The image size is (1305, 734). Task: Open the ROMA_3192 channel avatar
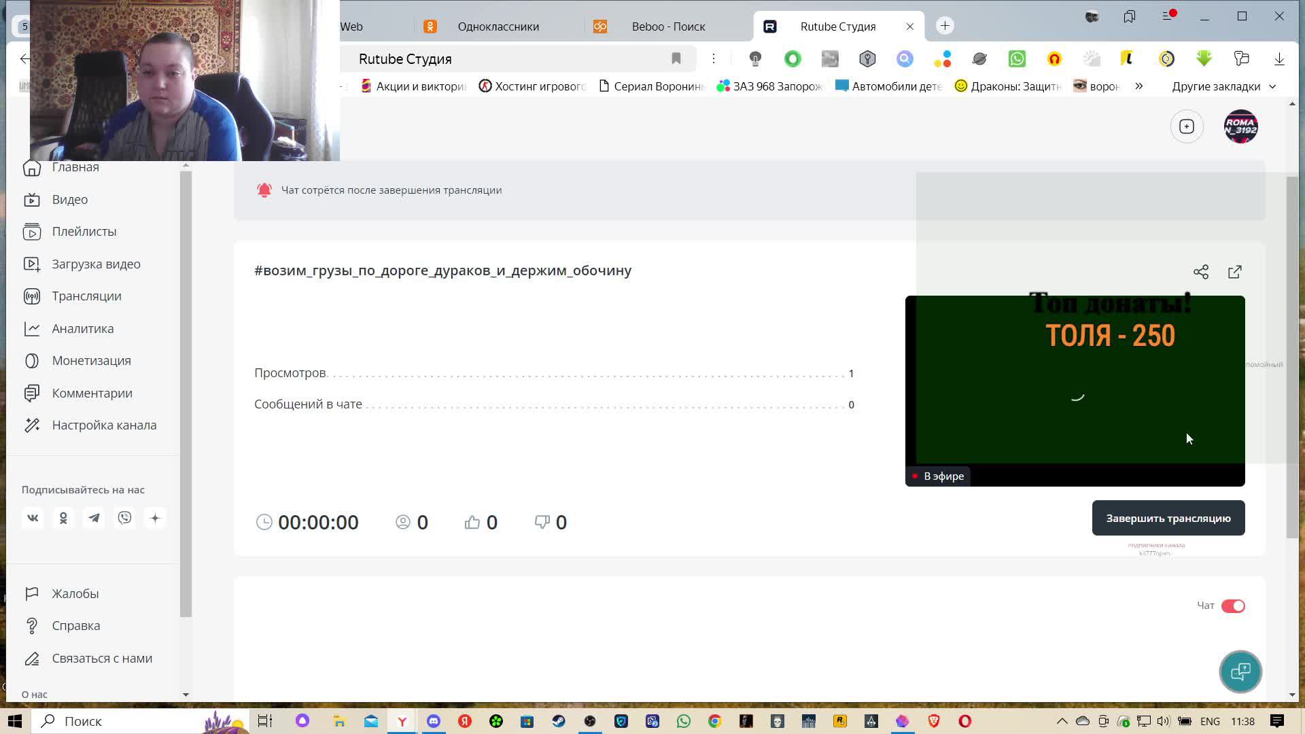(1240, 126)
